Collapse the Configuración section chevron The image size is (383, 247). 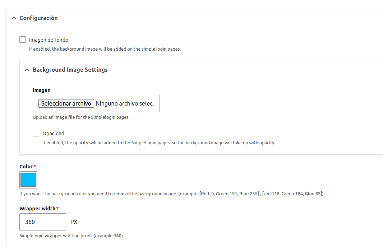click(14, 18)
